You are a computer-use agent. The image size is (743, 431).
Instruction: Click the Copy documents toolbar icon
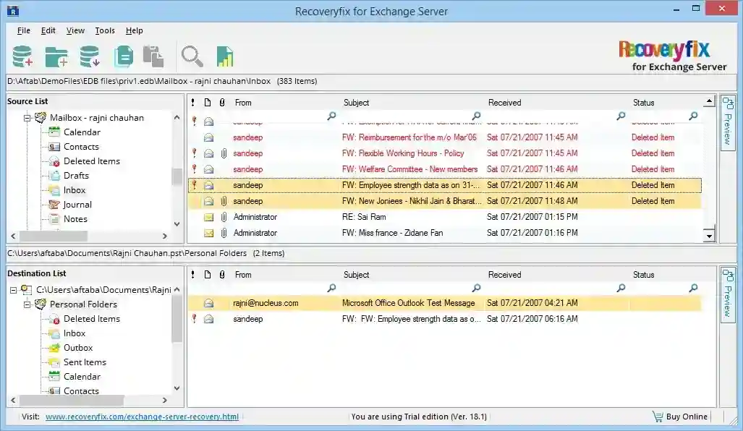tap(124, 56)
